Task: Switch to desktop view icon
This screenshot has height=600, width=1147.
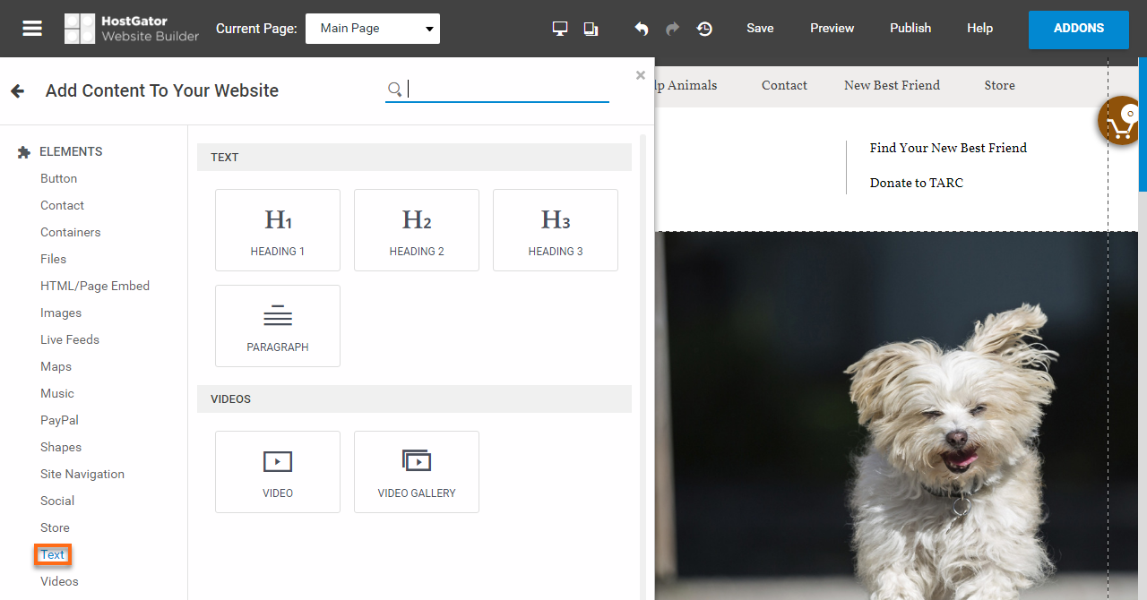Action: [560, 29]
